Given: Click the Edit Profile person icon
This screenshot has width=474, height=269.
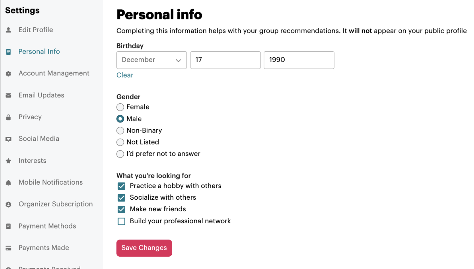Looking at the screenshot, I should click(x=8, y=30).
